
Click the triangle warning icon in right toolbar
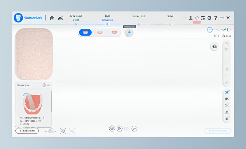coord(227,112)
